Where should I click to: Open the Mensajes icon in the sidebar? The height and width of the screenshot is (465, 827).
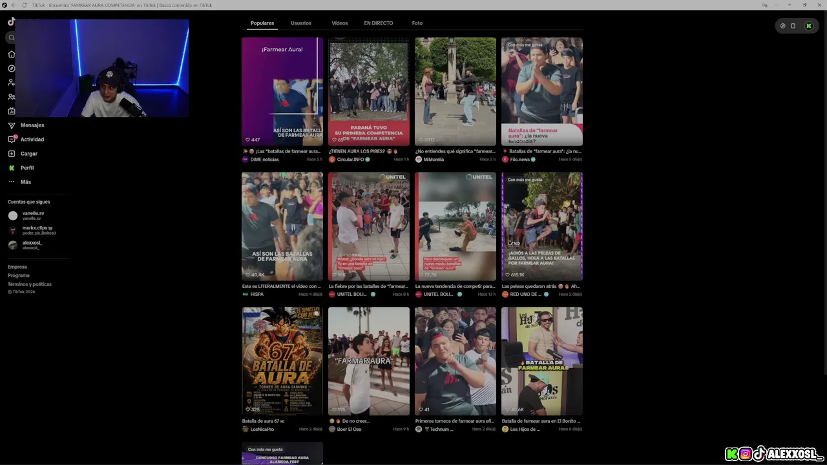[12, 125]
